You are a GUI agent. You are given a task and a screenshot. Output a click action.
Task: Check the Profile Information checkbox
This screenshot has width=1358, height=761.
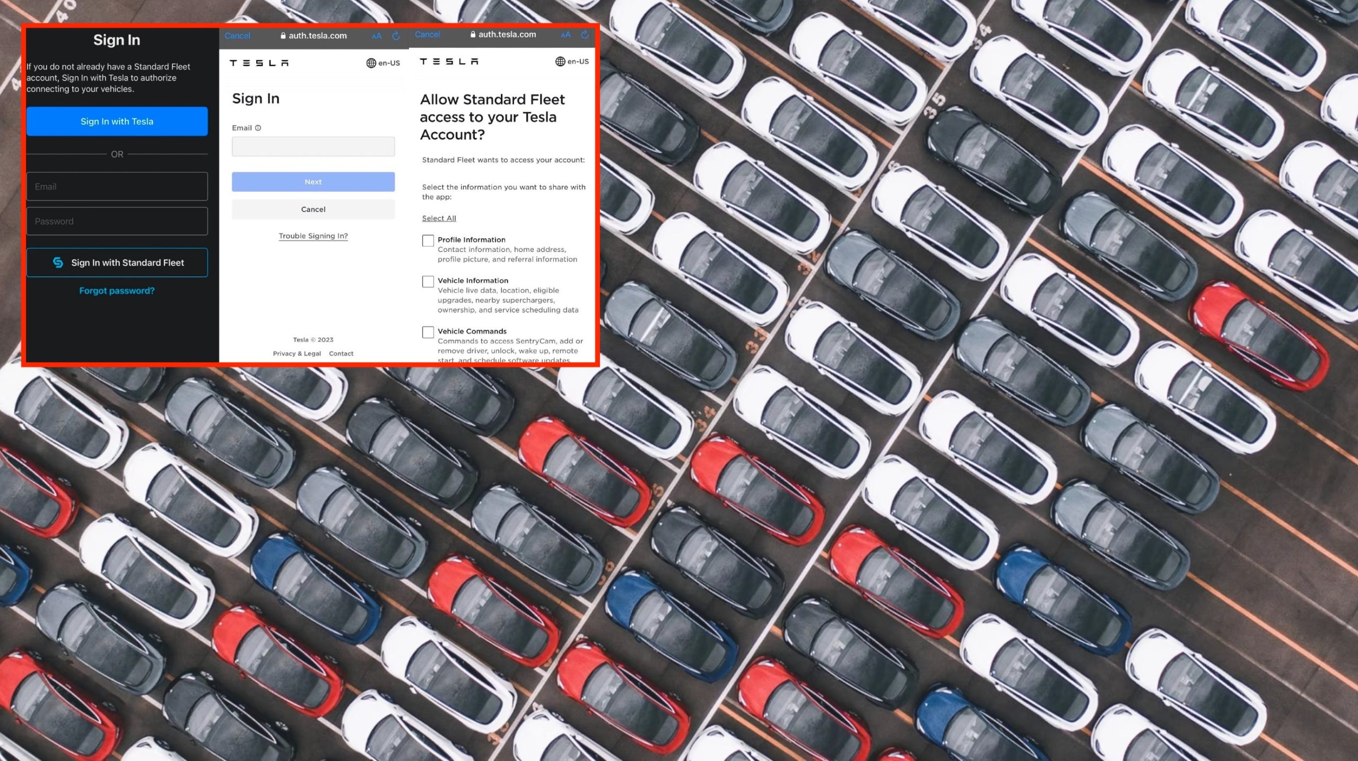(x=428, y=241)
